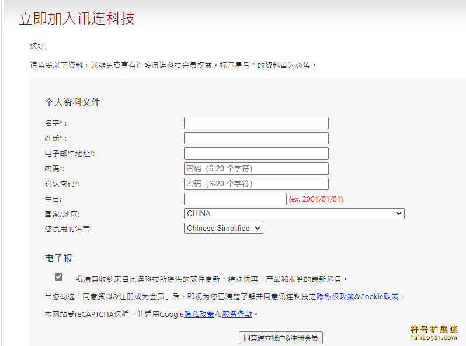Screen dimensions: 466x346
Task: Click the 名字 first name input field
Action: [x=256, y=123]
